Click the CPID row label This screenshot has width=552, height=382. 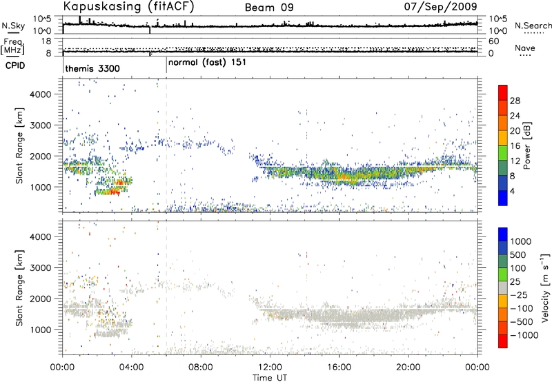point(14,66)
